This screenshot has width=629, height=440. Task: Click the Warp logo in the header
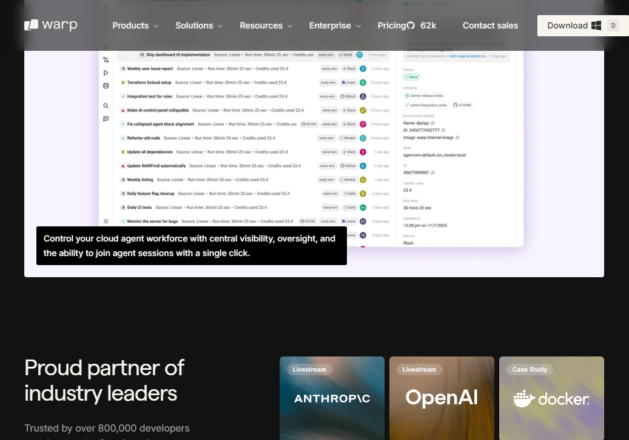point(51,25)
